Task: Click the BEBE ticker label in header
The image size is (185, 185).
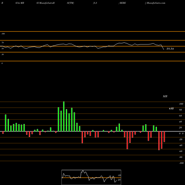Action: click(123, 3)
